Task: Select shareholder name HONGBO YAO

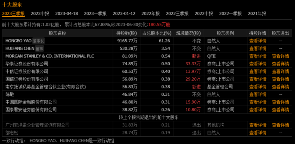Action: click(19, 41)
